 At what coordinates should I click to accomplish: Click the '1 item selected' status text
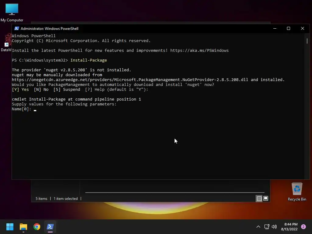[66, 199]
